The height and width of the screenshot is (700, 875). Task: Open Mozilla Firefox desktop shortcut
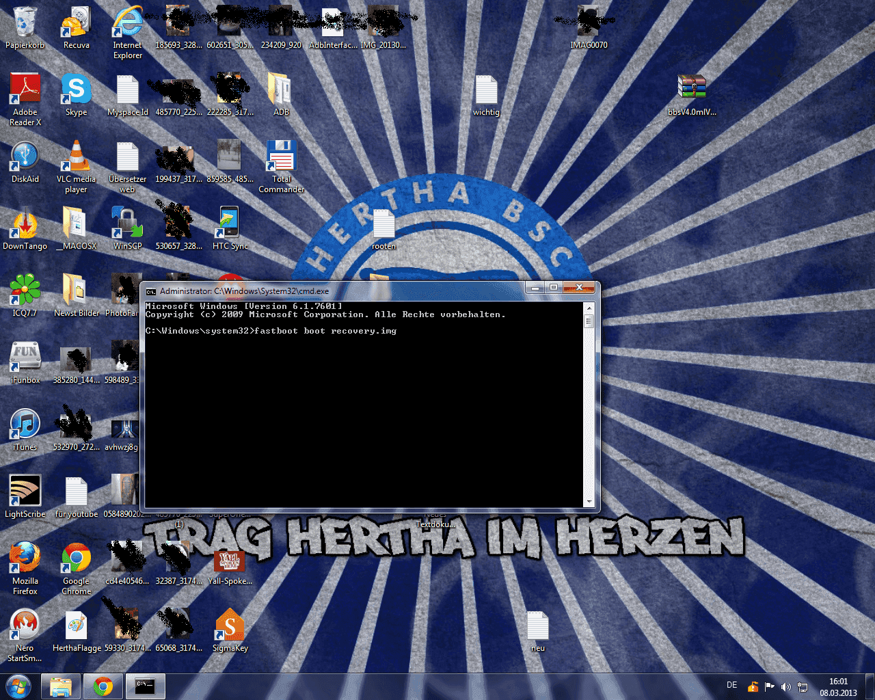(25, 569)
